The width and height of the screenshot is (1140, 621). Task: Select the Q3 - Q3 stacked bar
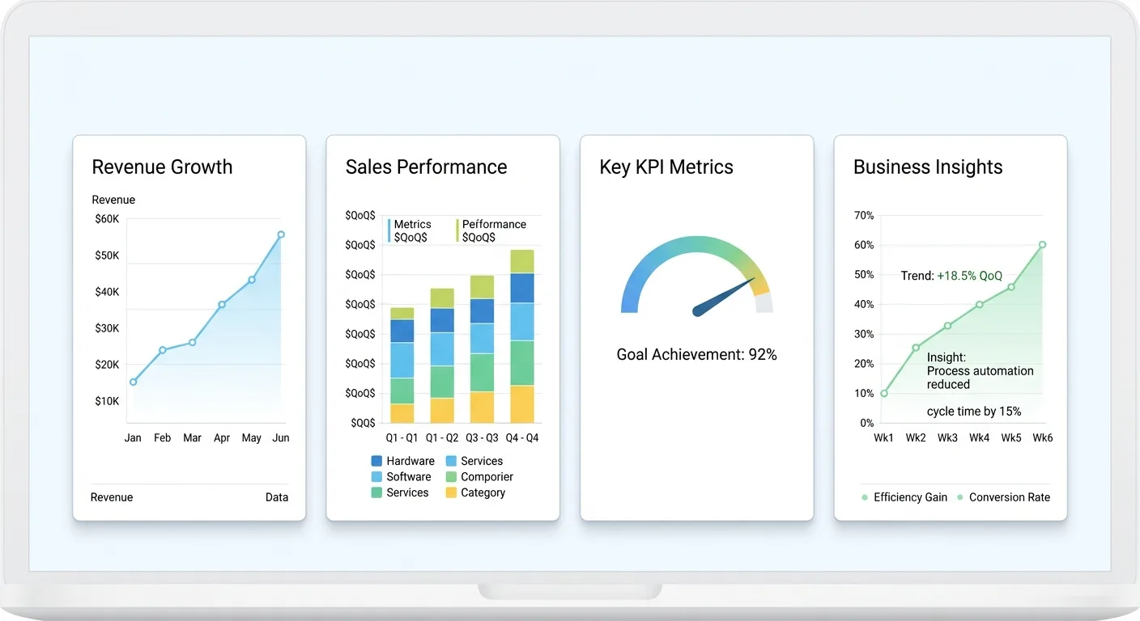(x=483, y=349)
